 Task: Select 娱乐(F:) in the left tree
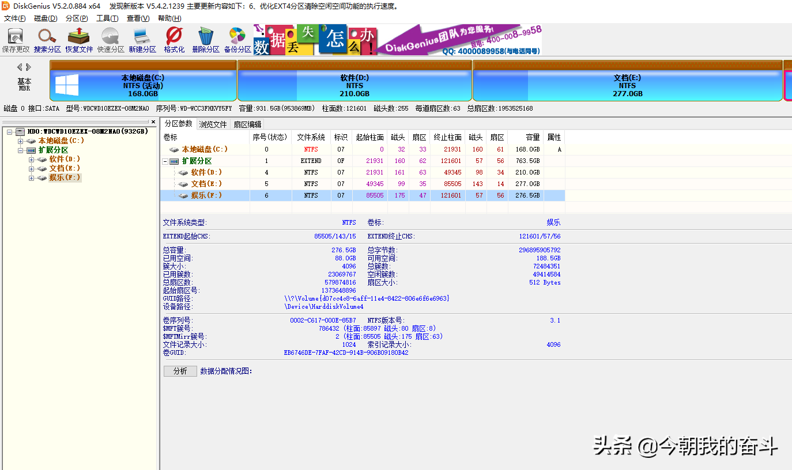[65, 177]
